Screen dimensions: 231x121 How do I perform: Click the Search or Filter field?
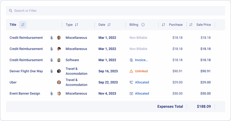pyautogui.click(x=115, y=11)
